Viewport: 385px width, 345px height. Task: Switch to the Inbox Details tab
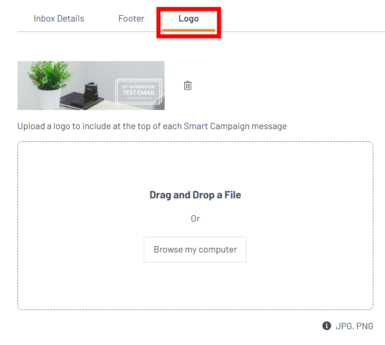[59, 19]
